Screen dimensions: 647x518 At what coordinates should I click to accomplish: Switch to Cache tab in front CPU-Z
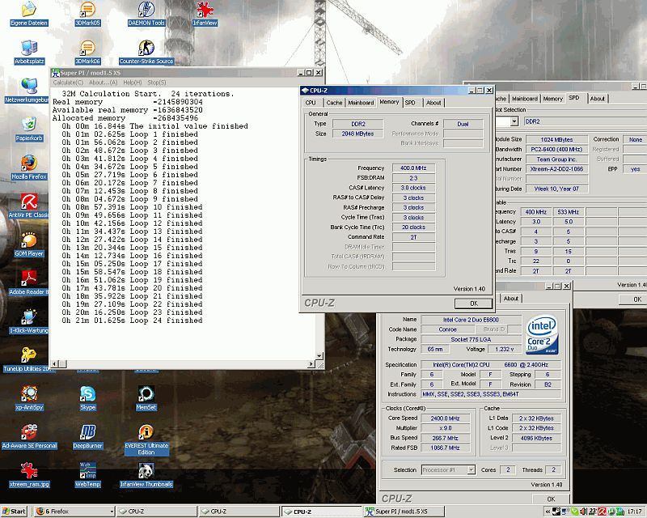tap(334, 103)
